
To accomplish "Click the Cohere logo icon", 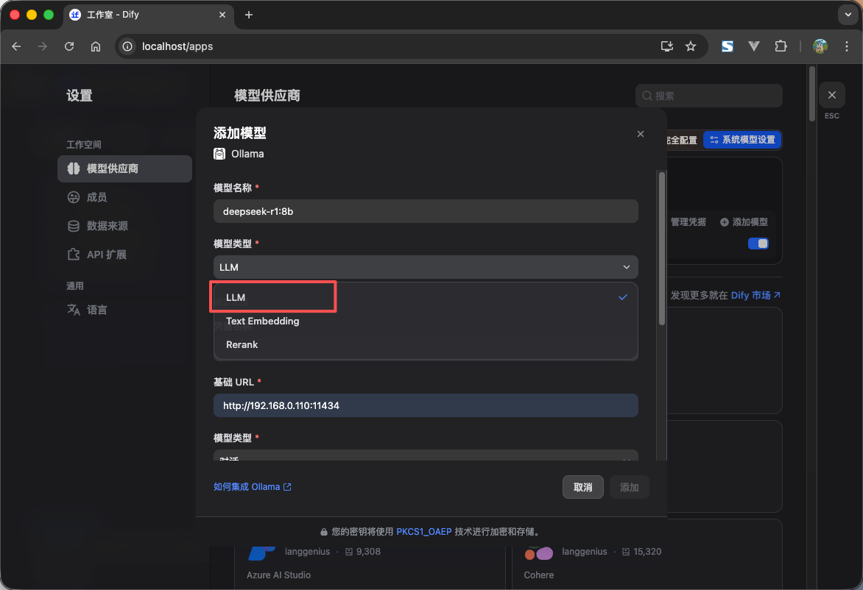I will pyautogui.click(x=539, y=552).
